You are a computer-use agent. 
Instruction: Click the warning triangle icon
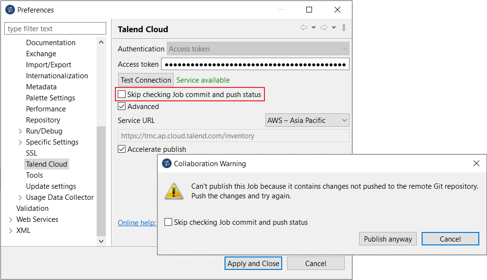point(174,191)
